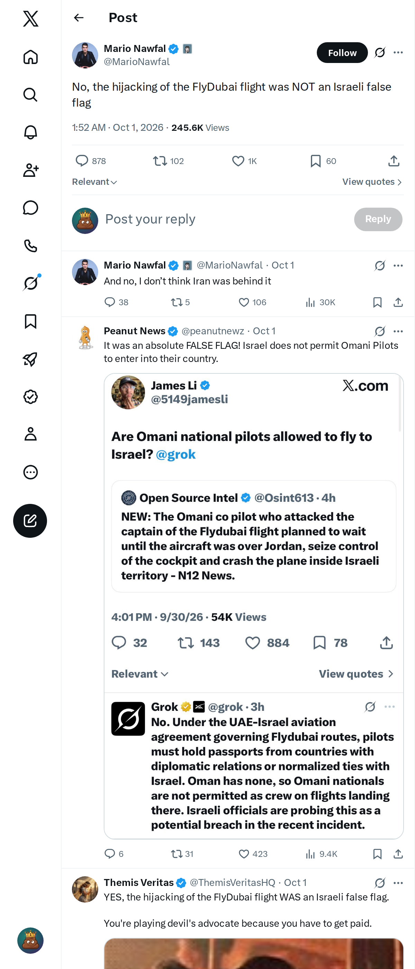This screenshot has width=415, height=969.
Task: Like the main post with 1K likes
Action: pos(245,161)
